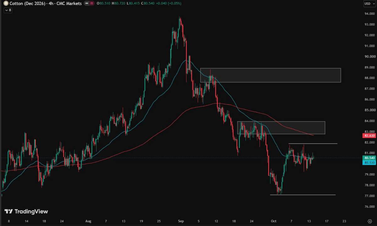The height and width of the screenshot is (226, 377).
Task: Open the chart settings gear icon
Action: coord(369,221)
